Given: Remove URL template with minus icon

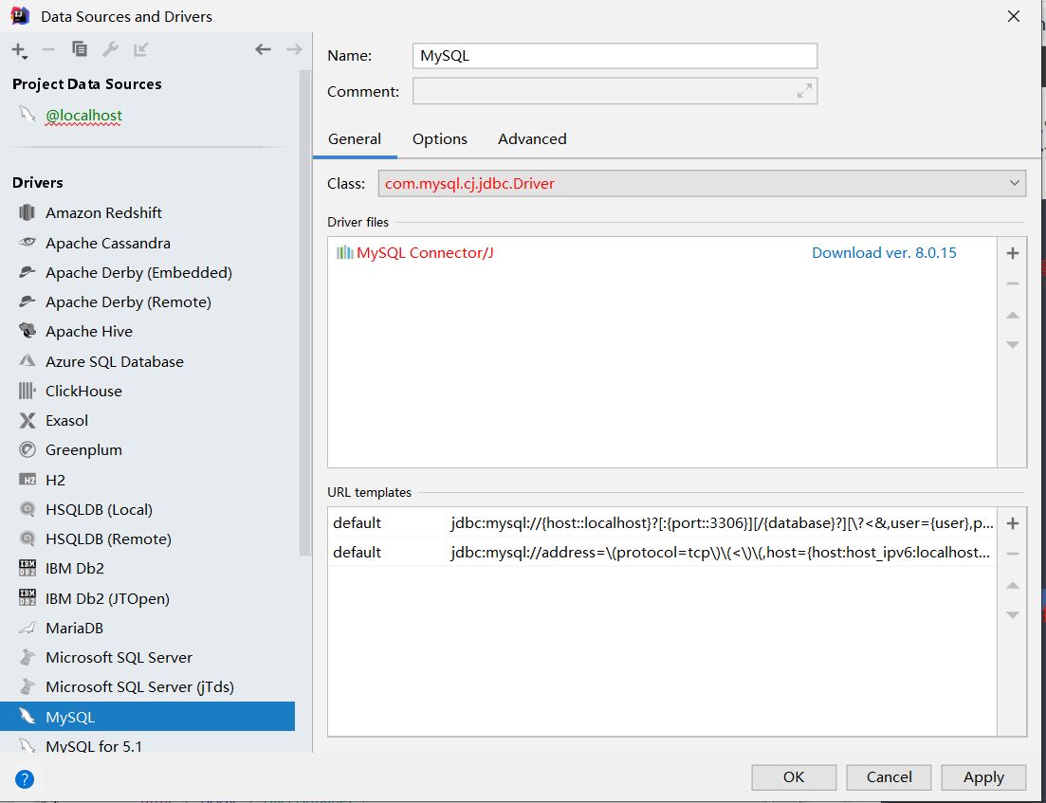Looking at the screenshot, I should pyautogui.click(x=1012, y=554).
